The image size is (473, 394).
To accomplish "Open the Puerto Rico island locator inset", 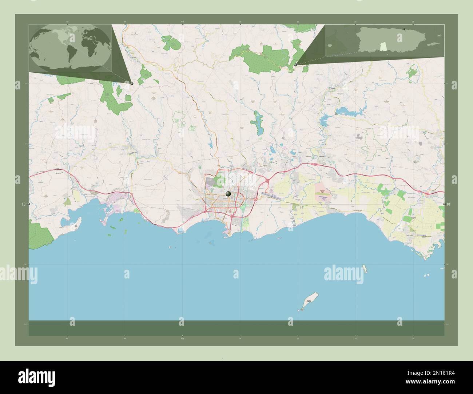I will click(384, 40).
